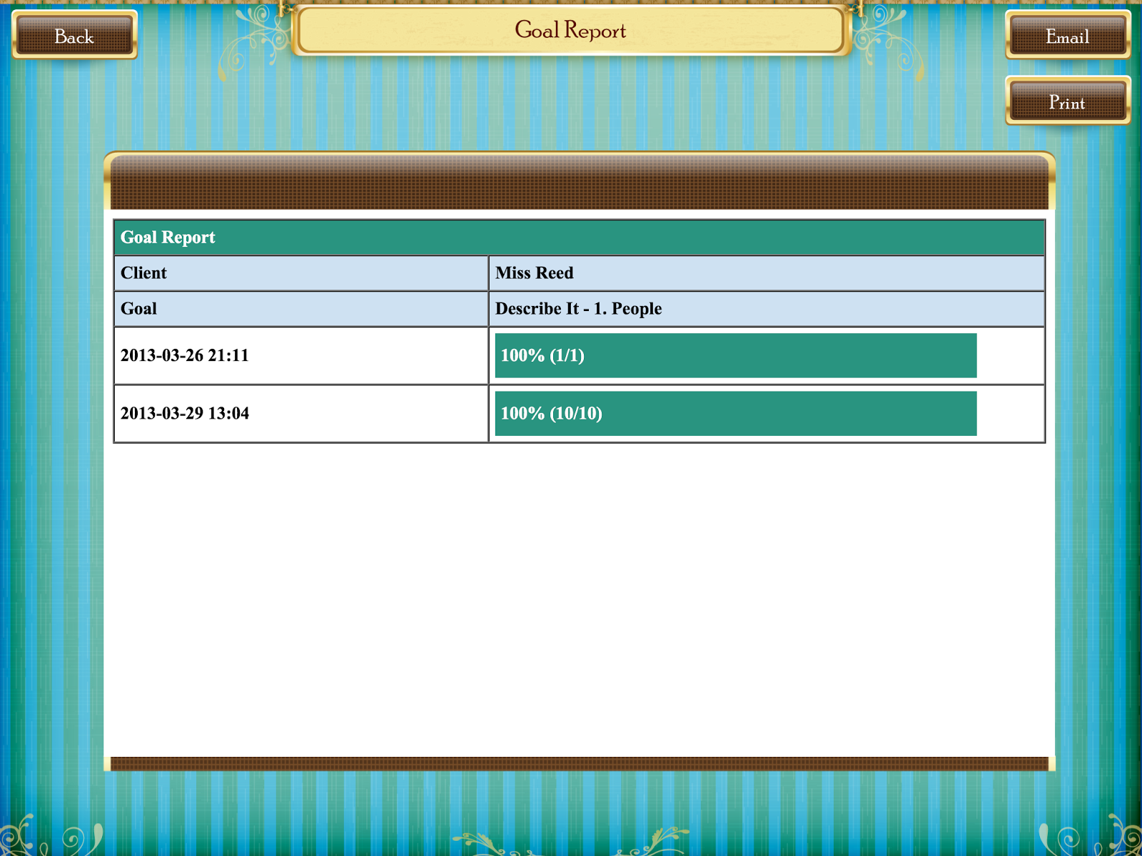The width and height of the screenshot is (1142, 856).
Task: Click the second session result row
Action: (x=578, y=413)
